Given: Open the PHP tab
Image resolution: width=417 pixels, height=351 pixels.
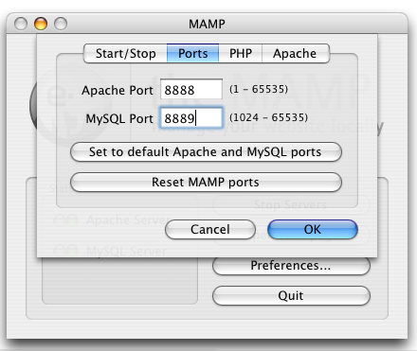Looking at the screenshot, I should (241, 53).
